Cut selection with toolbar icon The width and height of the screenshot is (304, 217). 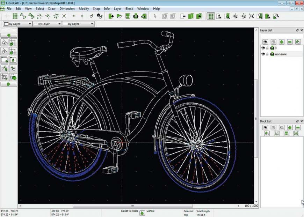[x=183, y=16]
